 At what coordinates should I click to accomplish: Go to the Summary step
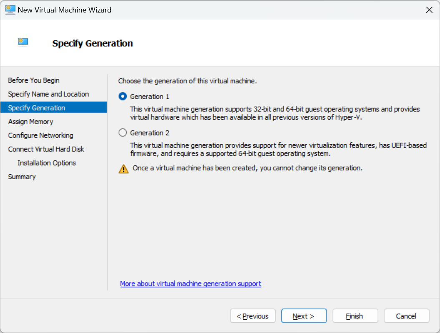coord(22,177)
